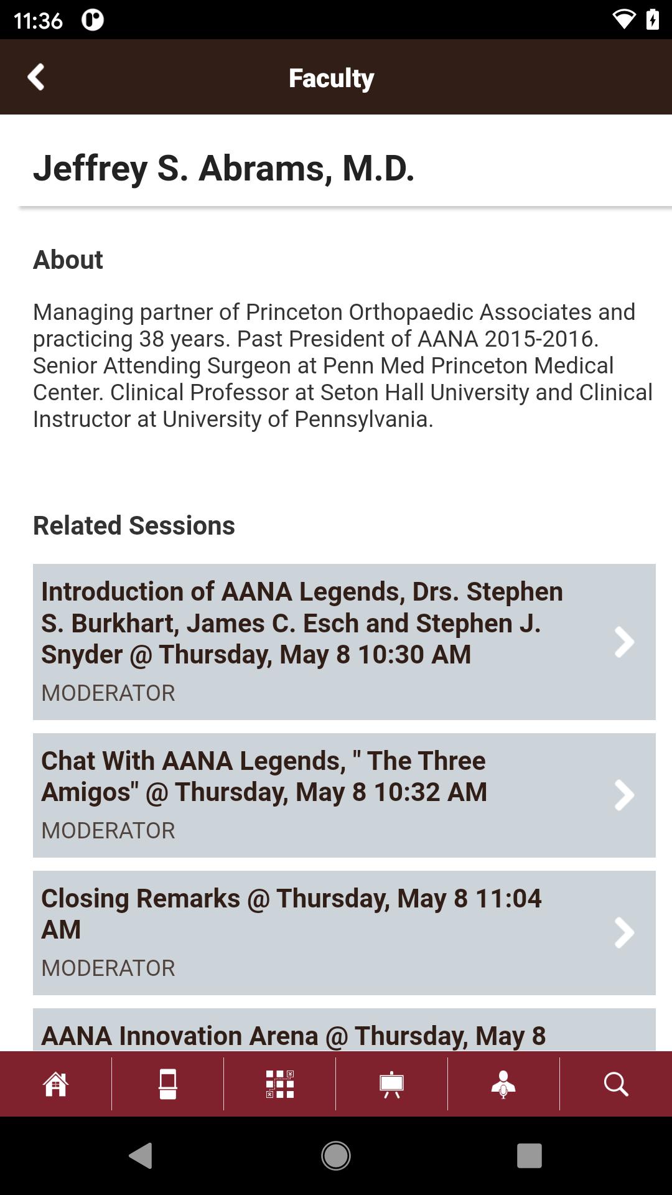This screenshot has width=672, height=1195.
Task: Tap the About biography paragraph
Action: tap(343, 365)
